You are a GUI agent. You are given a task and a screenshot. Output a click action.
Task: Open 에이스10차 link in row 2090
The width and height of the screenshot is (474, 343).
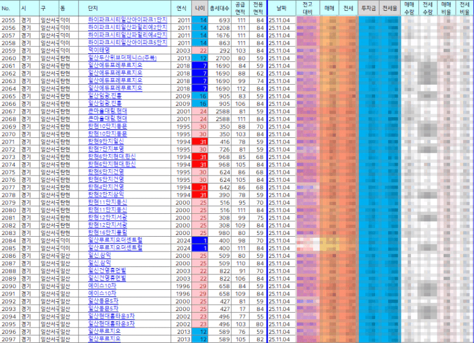102,286
